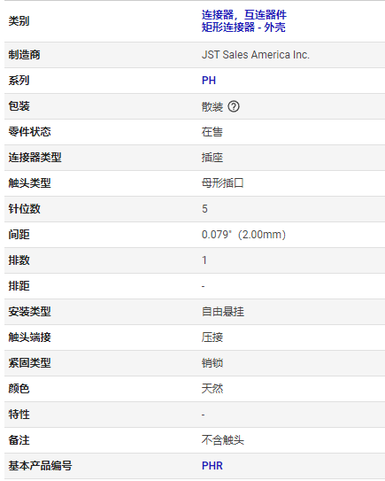
Task: Click the 天然 color value
Action: pos(212,389)
